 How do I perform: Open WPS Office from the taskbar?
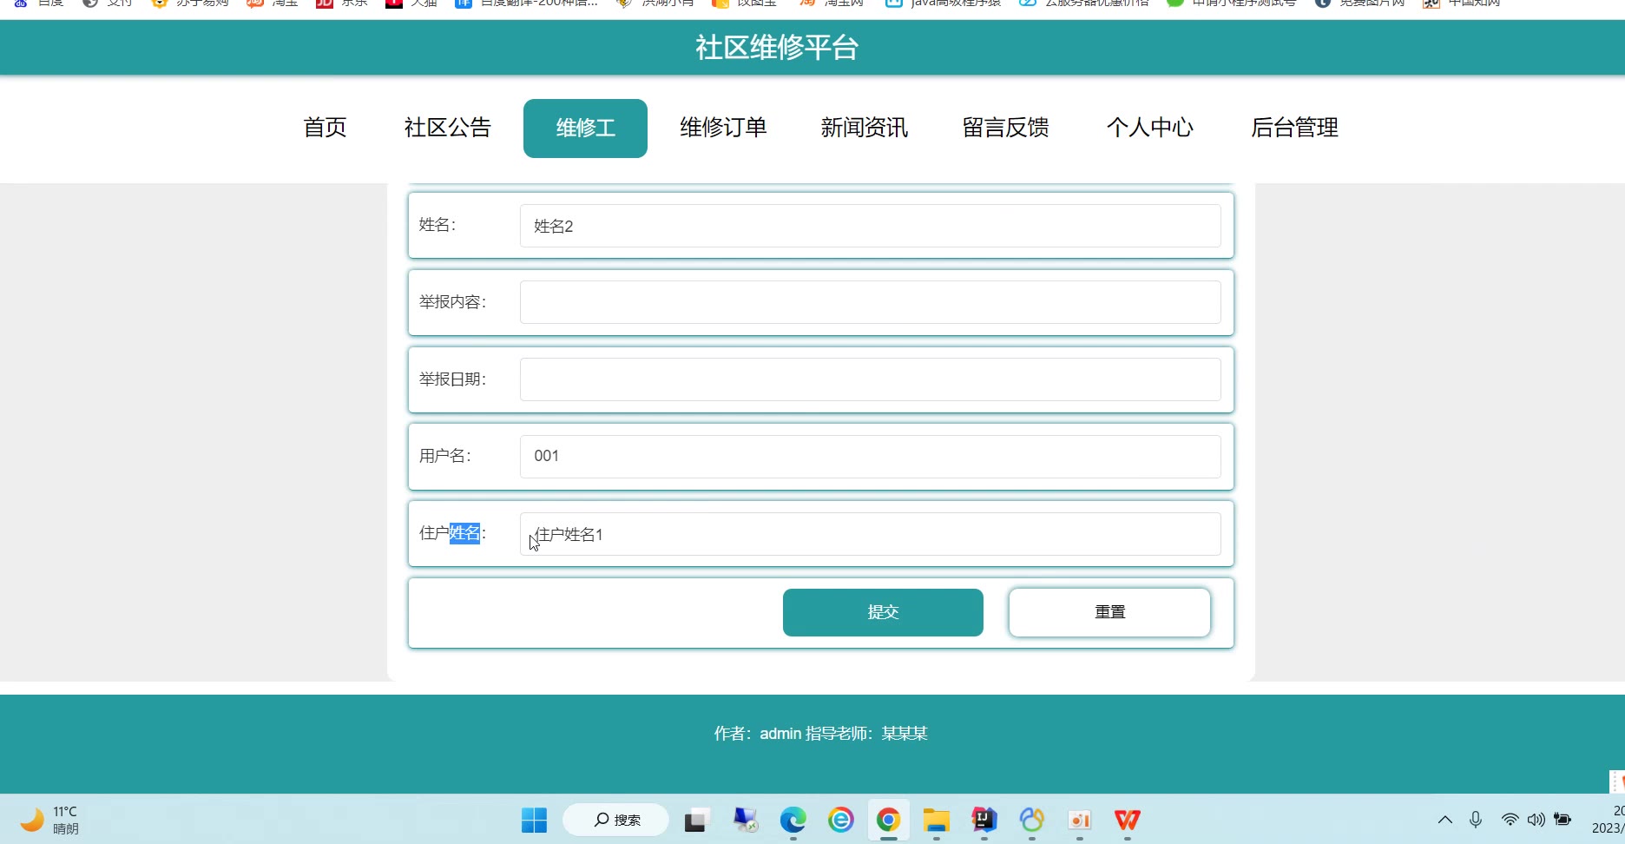(x=1127, y=820)
